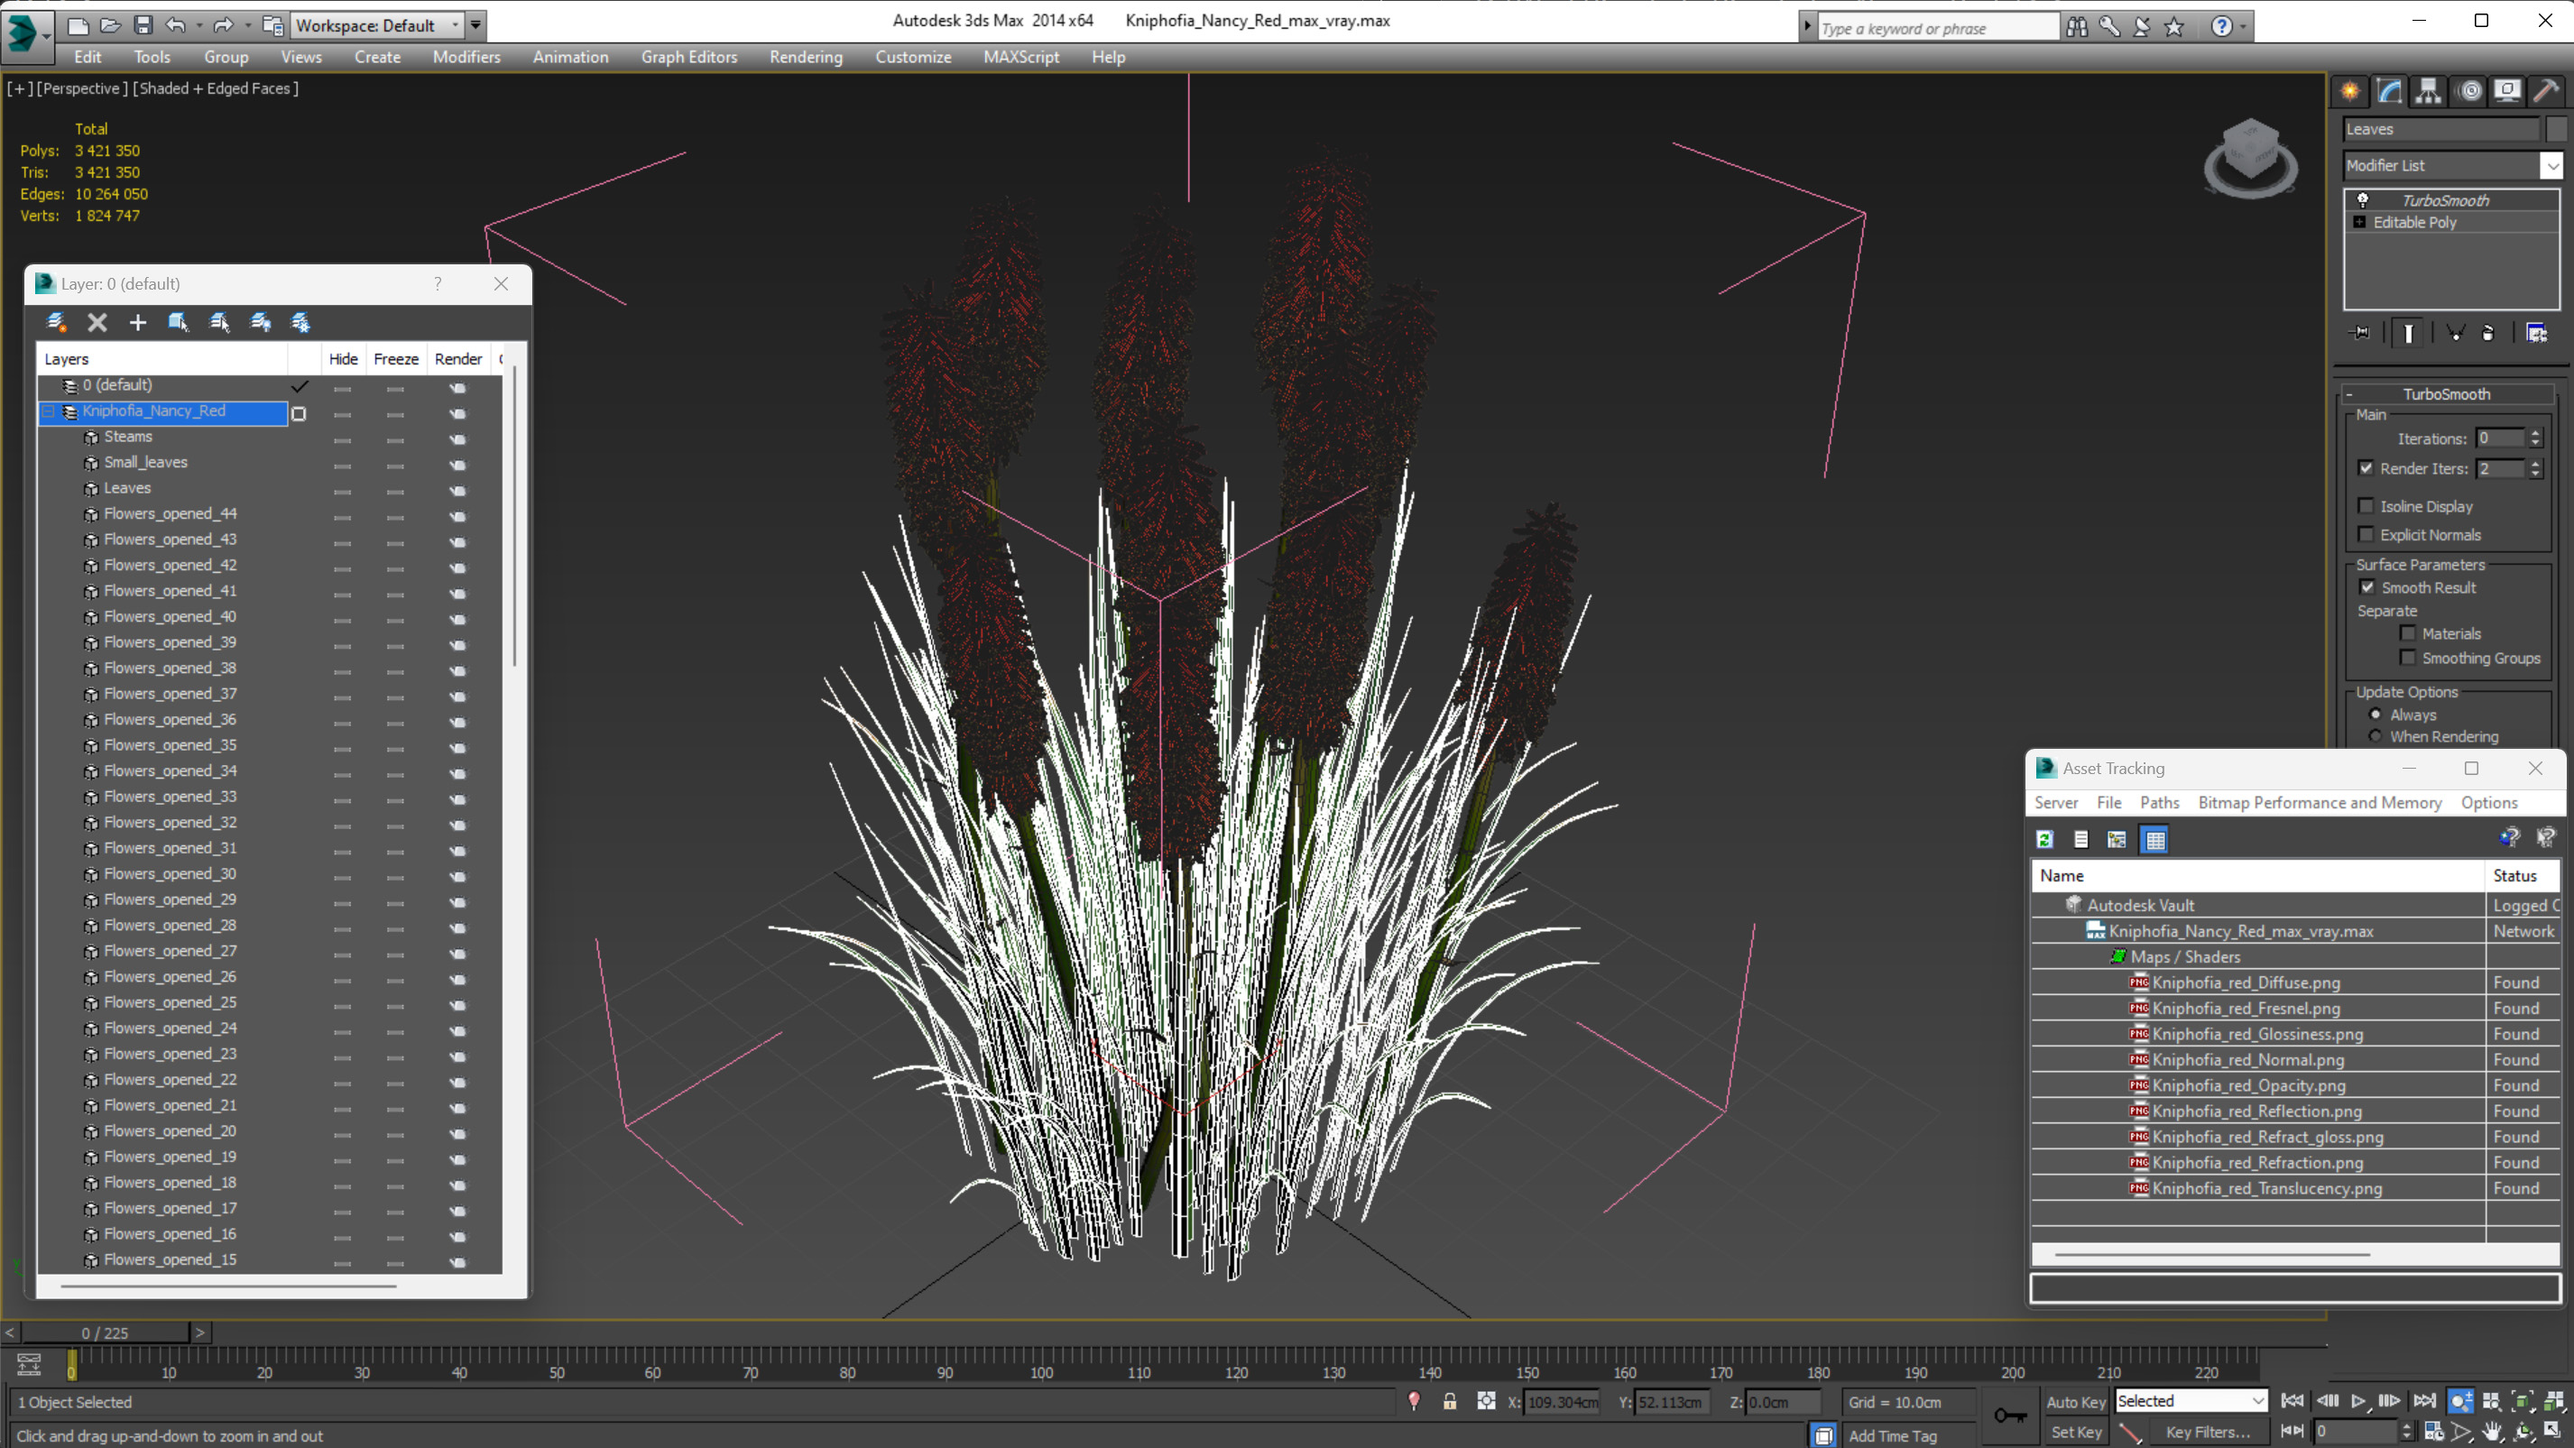Uncheck Smooth Result checkbox
Viewport: 2574px width, 1448px height.
pyautogui.click(x=2366, y=587)
